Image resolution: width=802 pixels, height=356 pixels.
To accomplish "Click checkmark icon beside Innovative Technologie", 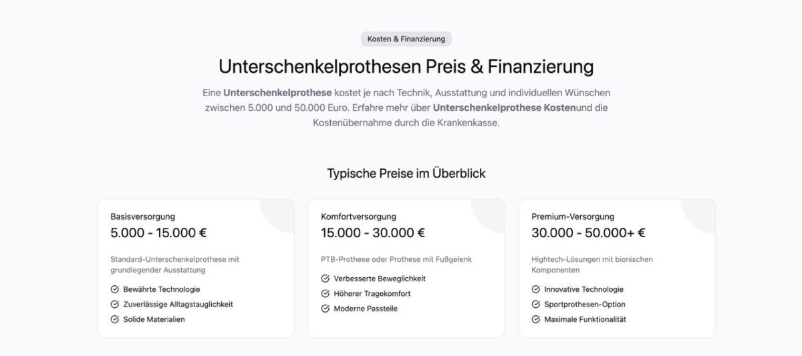I will tap(536, 290).
